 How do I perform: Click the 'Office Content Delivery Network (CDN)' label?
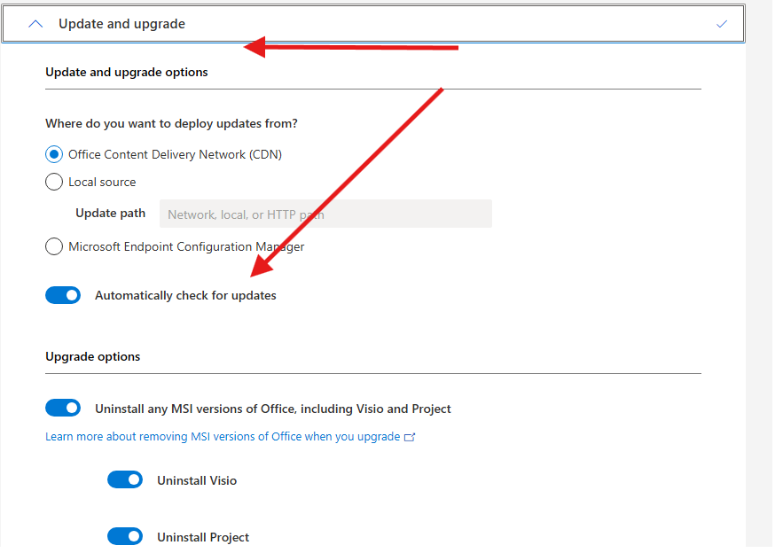click(x=175, y=154)
